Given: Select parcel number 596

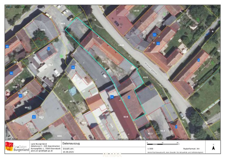Looking at the screenshot, I should (x=42, y=30).
